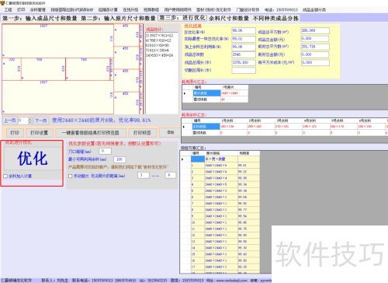
Task: Go to next layout with 下一页
Action: coord(41,121)
